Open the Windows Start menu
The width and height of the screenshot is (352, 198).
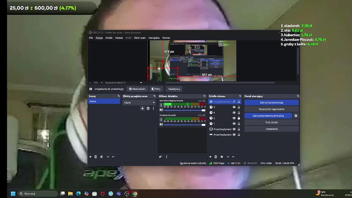[13, 194]
